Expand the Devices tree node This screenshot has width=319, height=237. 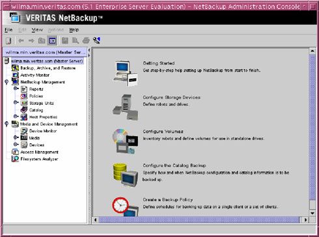[x=16, y=145]
